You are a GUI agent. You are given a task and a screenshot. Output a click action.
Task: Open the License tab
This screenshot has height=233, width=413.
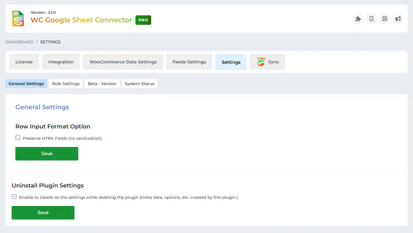click(24, 62)
